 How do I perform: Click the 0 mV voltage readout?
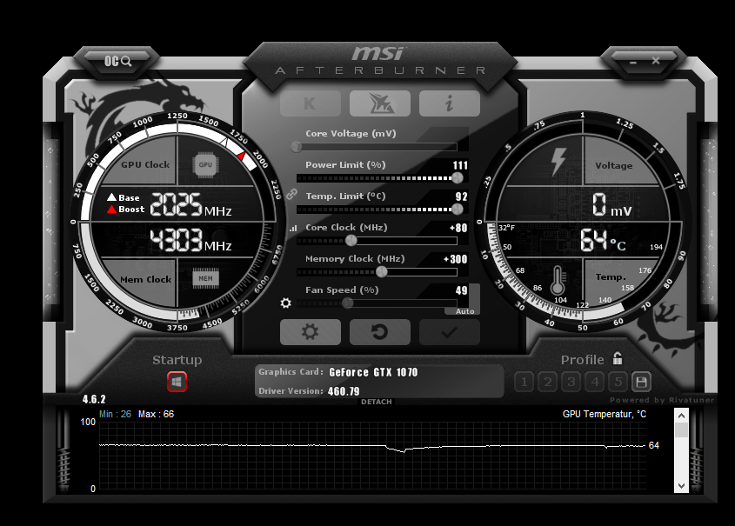click(x=611, y=205)
